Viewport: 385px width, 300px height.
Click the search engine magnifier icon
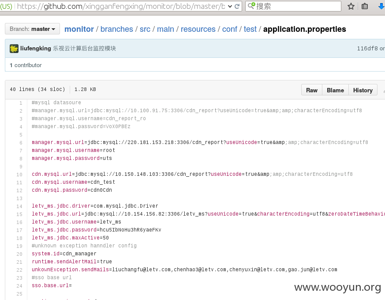click(x=251, y=6)
